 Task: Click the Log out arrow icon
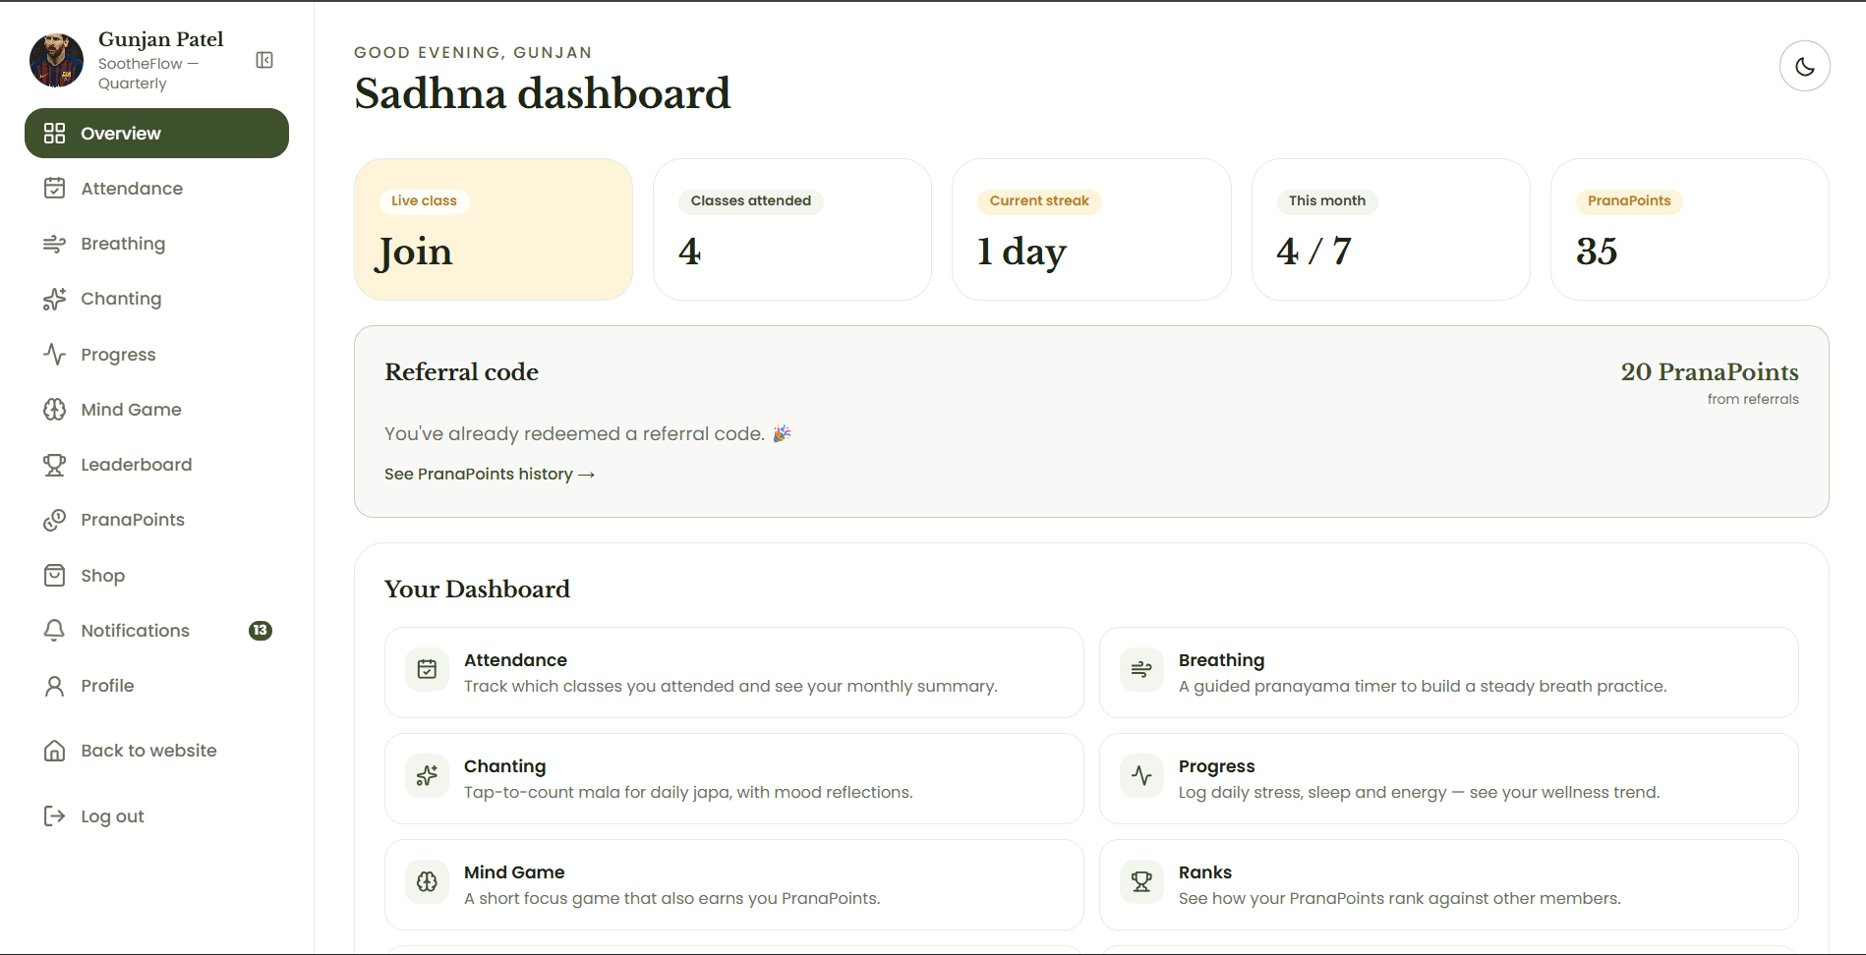[x=55, y=816]
